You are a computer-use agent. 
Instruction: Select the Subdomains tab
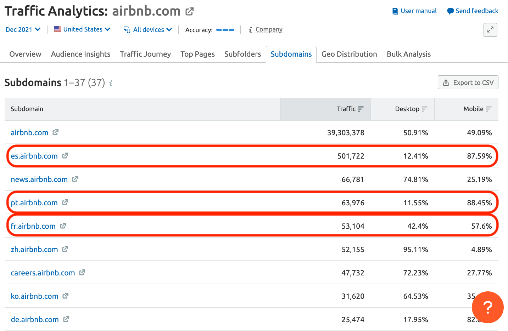pos(291,54)
